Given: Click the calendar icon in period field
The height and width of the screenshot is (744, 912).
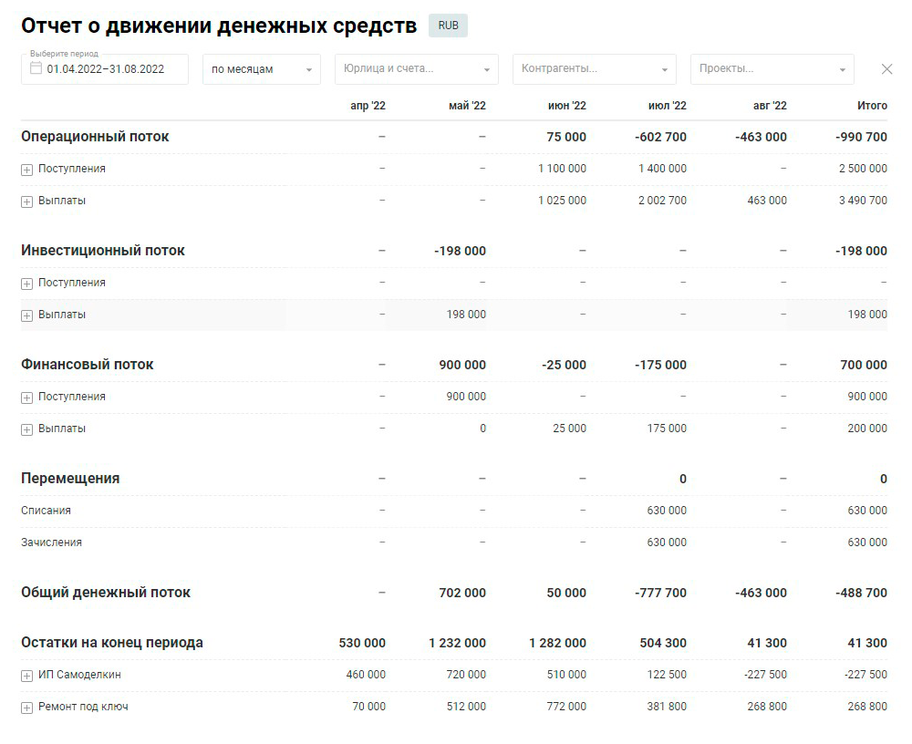Looking at the screenshot, I should 36,68.
